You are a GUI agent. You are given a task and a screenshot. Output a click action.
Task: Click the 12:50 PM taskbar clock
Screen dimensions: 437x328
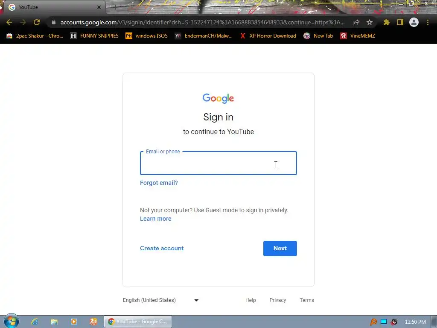coord(415,322)
